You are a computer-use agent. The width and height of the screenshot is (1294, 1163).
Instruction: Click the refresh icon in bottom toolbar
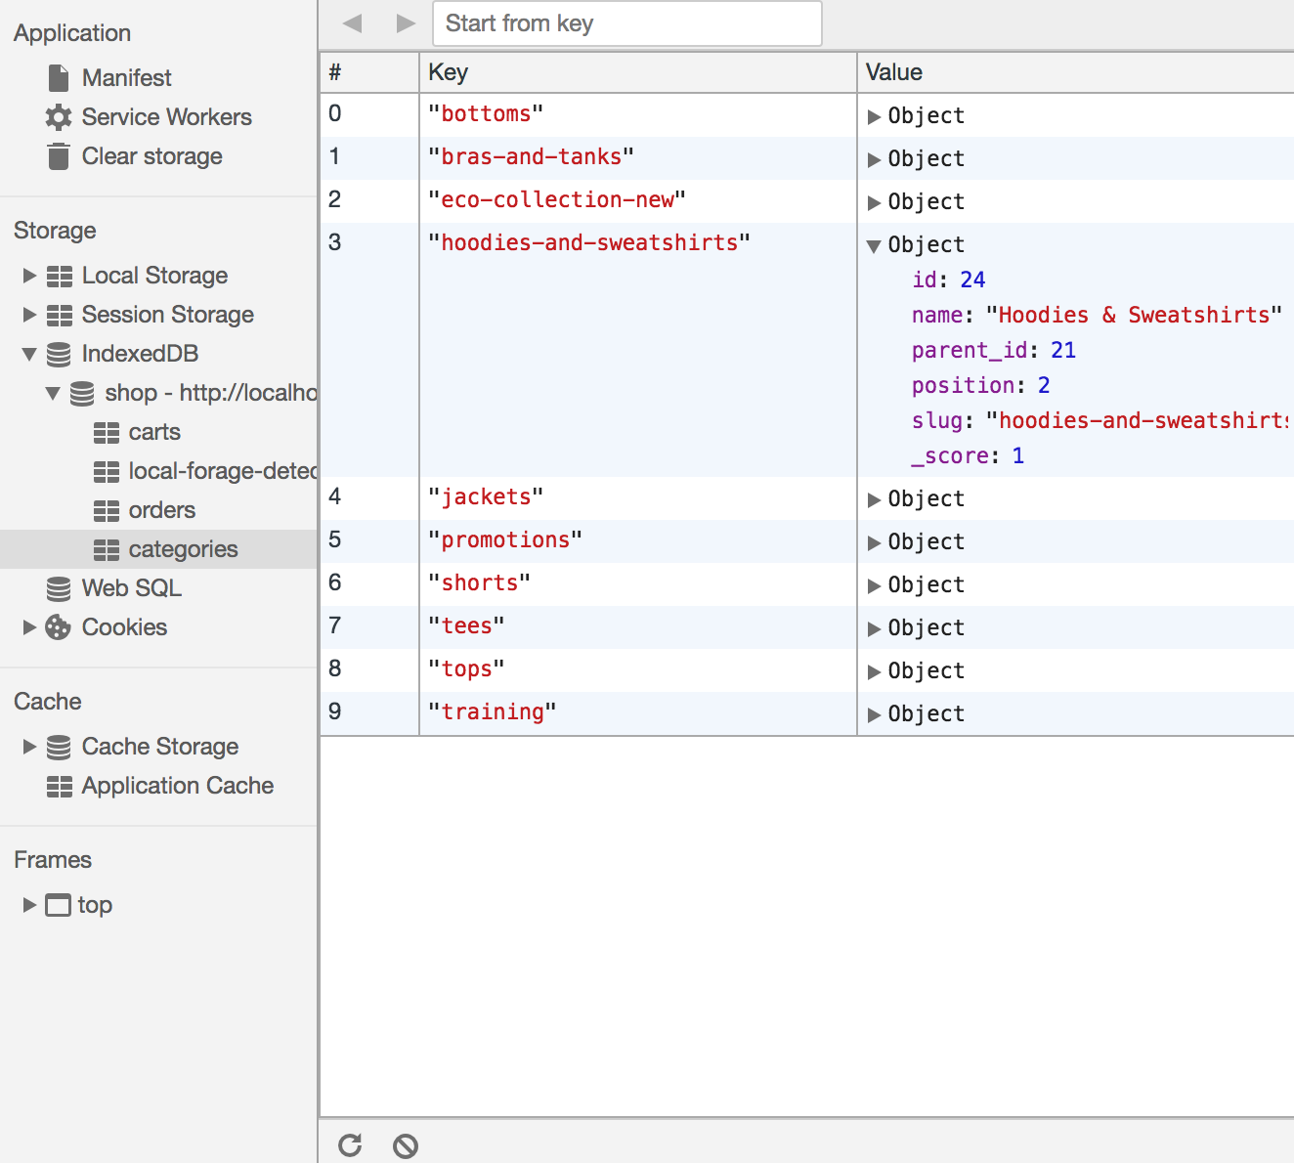pos(350,1145)
